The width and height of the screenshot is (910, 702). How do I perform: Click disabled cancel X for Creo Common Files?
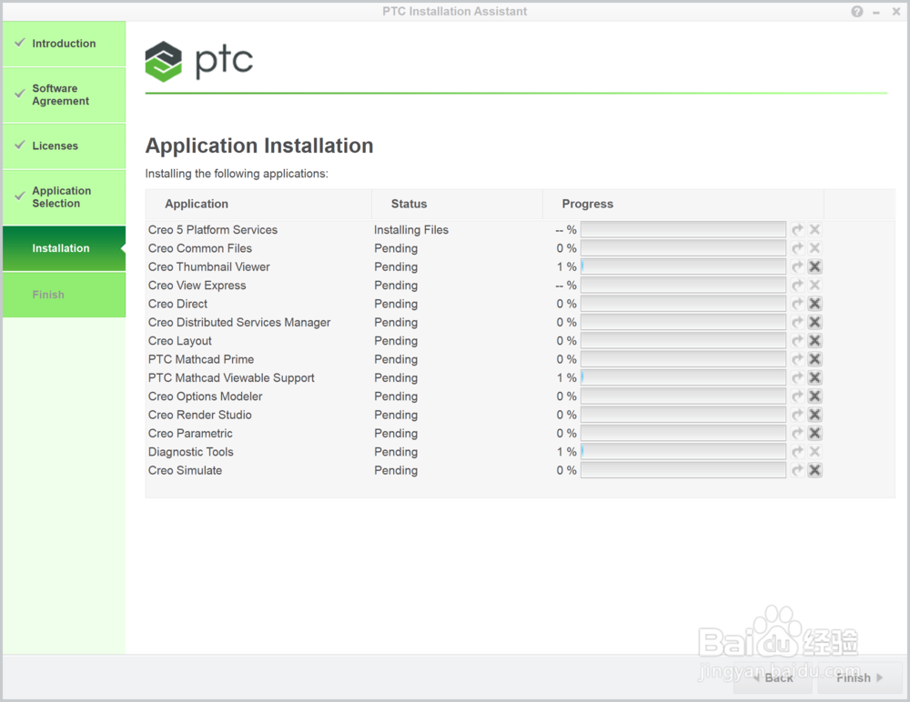pos(814,248)
